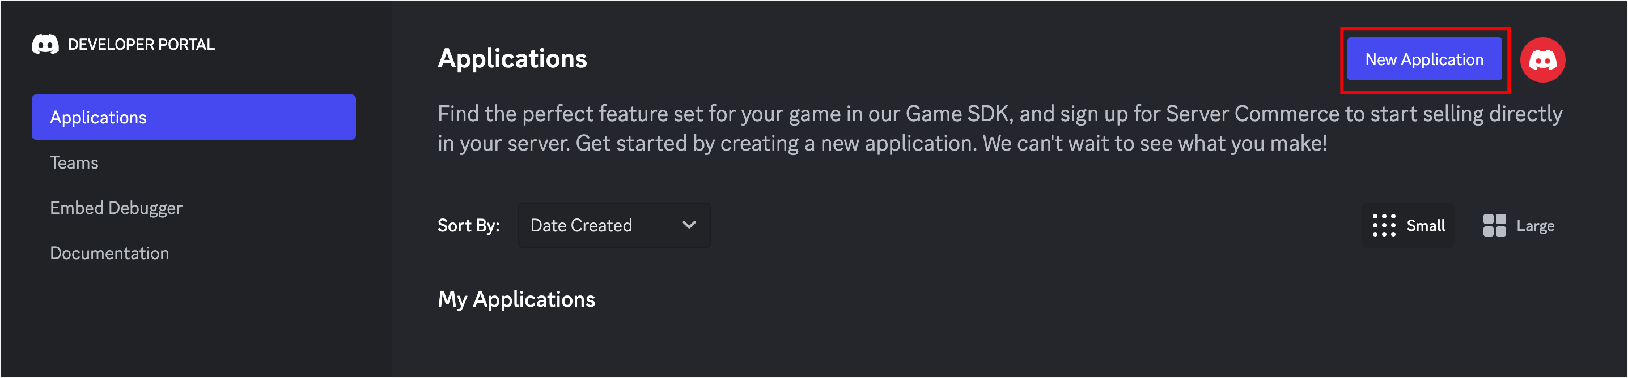Click the Date Created text in selector
This screenshot has height=378, width=1628.
pos(581,225)
